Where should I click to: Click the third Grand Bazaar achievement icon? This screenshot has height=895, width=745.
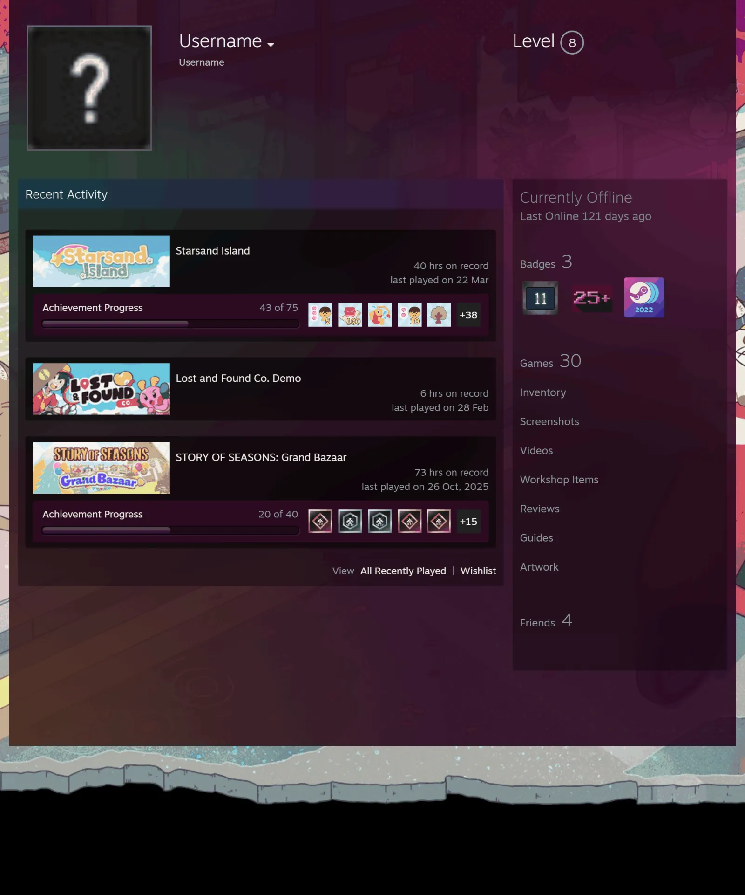(380, 521)
